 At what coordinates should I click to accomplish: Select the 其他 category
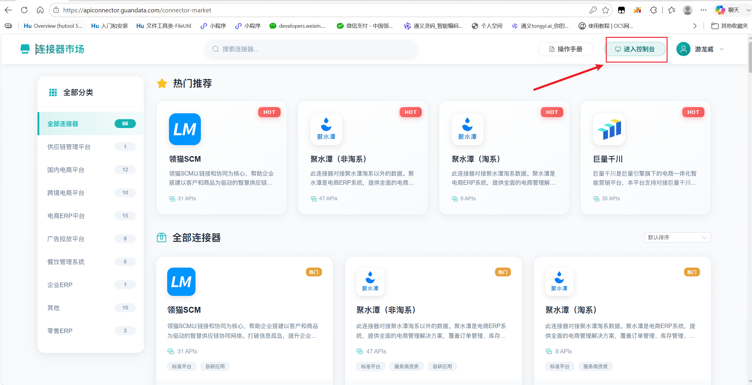91,308
